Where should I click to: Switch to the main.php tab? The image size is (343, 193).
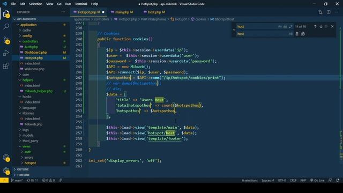coord(122,12)
